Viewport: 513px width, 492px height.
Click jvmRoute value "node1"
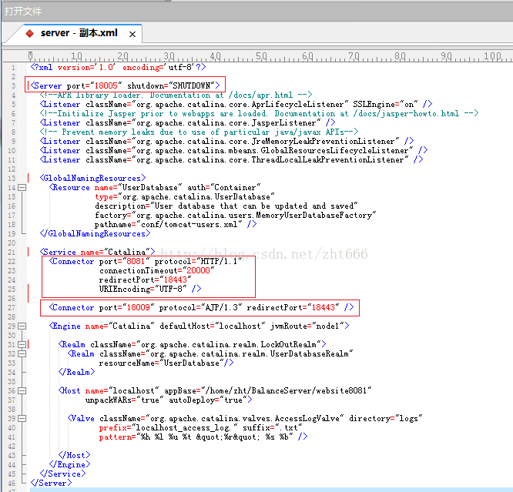pos(328,326)
